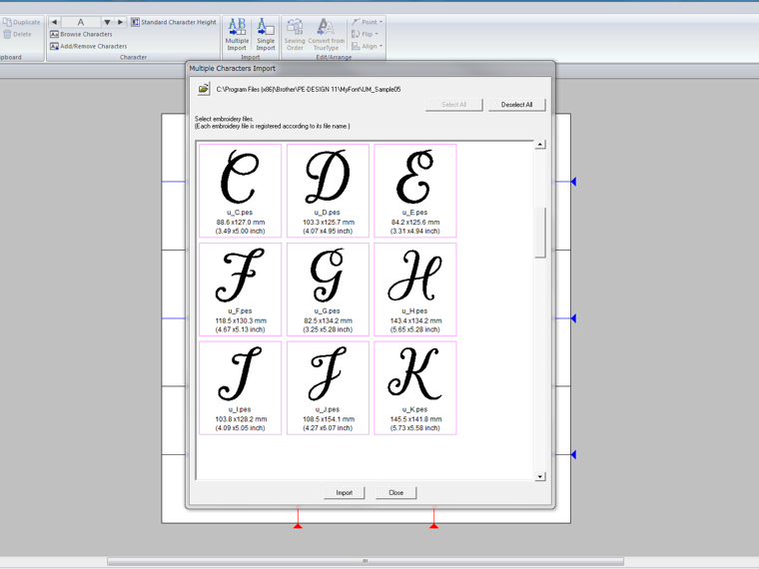
Task: Click the Deselect All button
Action: (x=516, y=105)
